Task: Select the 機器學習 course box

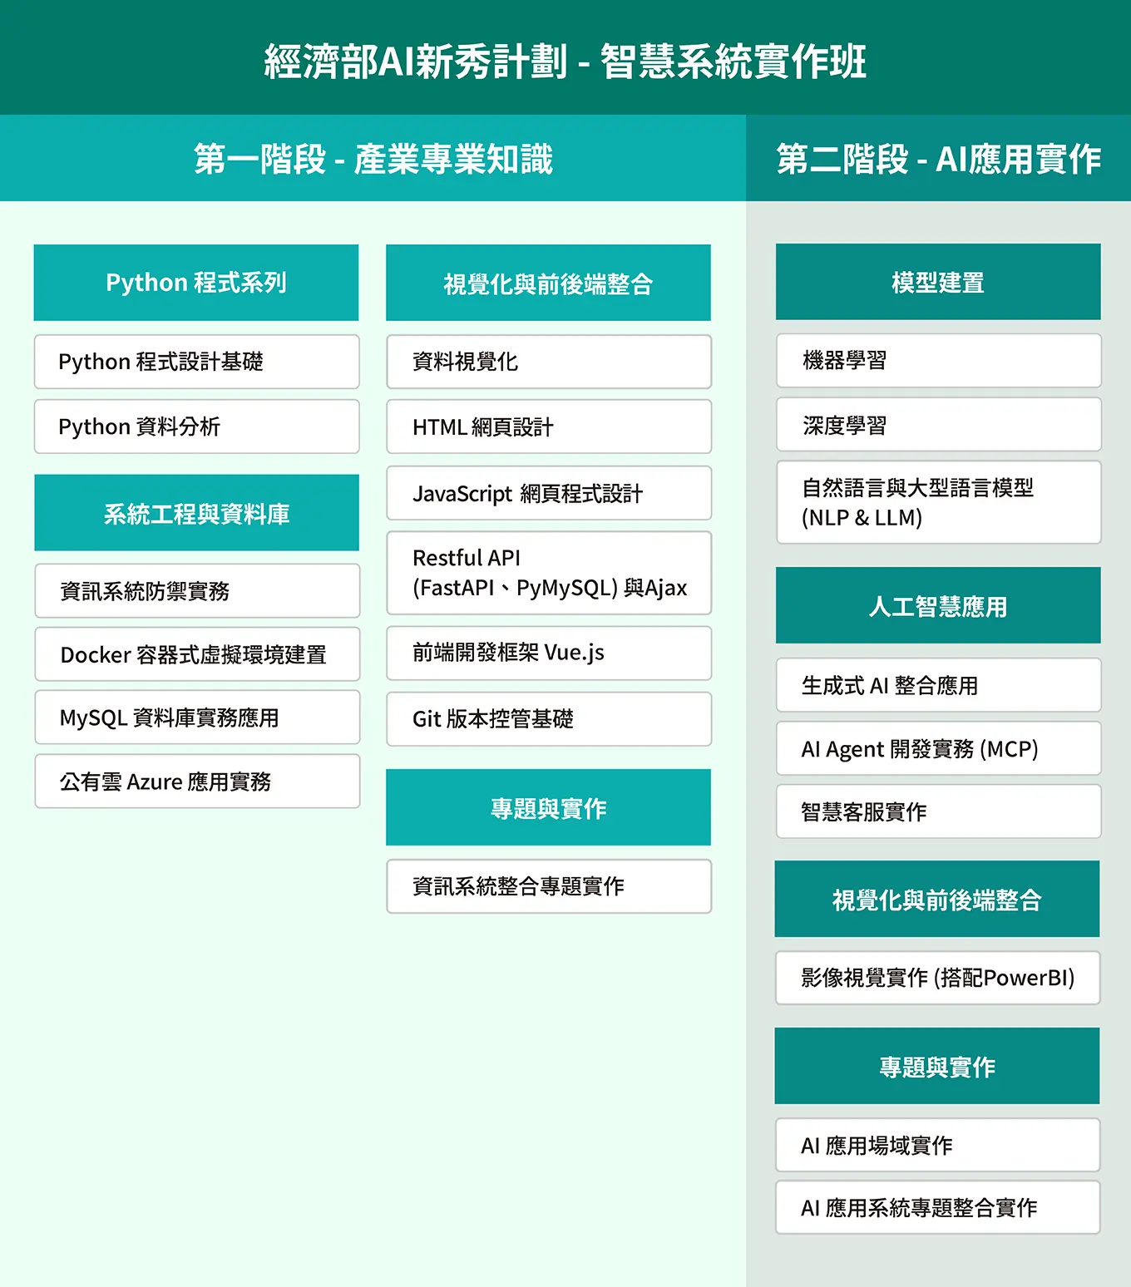Action: coord(938,361)
